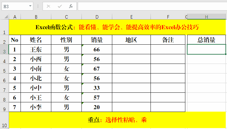Select row 4 header
Screen dimensions: 227x129
tap(4, 59)
